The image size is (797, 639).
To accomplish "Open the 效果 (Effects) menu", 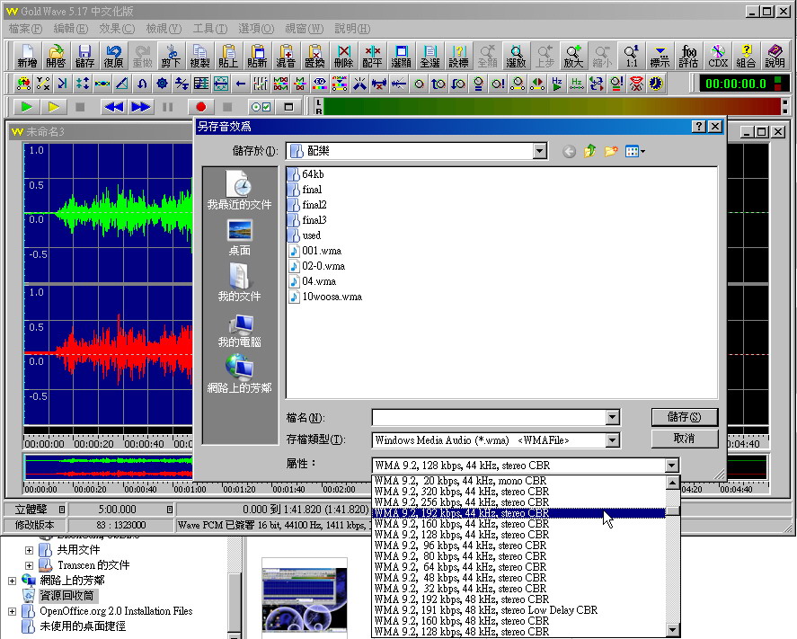I will tap(116, 29).
